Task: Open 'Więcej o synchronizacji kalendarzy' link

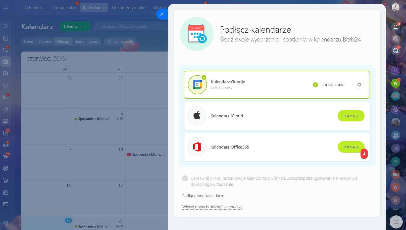Action: 212,207
